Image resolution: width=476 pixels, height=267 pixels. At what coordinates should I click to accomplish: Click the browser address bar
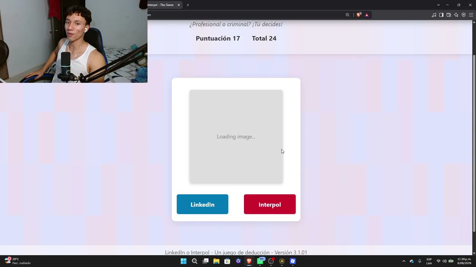pos(245,15)
